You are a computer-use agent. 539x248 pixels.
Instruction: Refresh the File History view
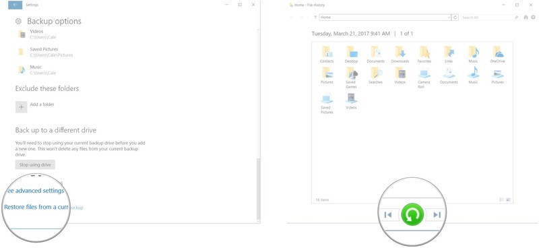pos(455,18)
